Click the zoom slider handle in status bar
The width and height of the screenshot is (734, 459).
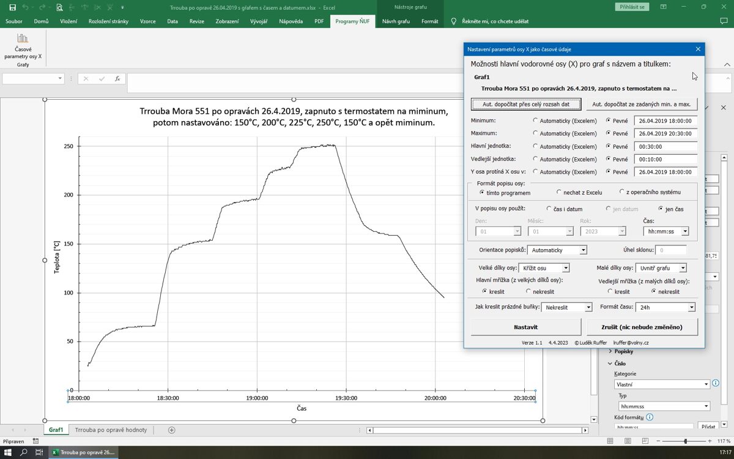(x=685, y=441)
